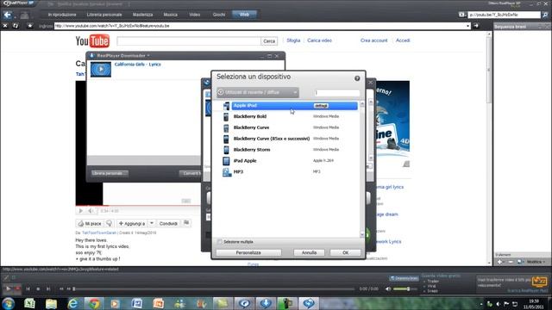Screen dimensions: 552x310
Task: Open the Sfoglia link
Action: point(293,40)
